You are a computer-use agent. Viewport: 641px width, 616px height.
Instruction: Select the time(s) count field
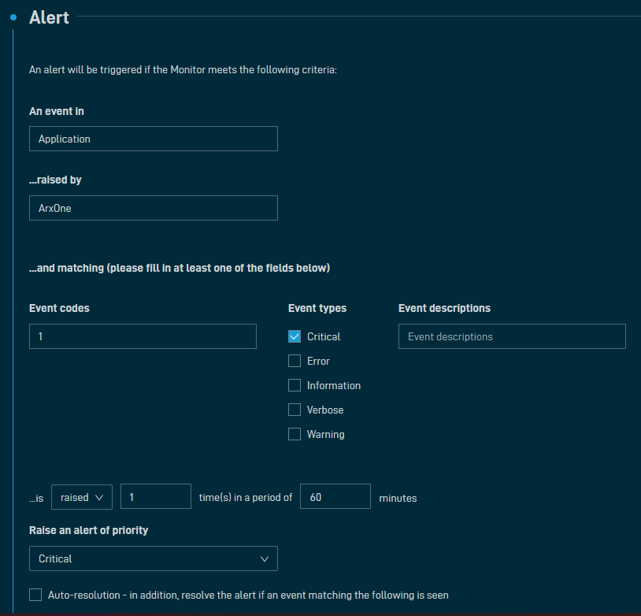click(x=155, y=497)
